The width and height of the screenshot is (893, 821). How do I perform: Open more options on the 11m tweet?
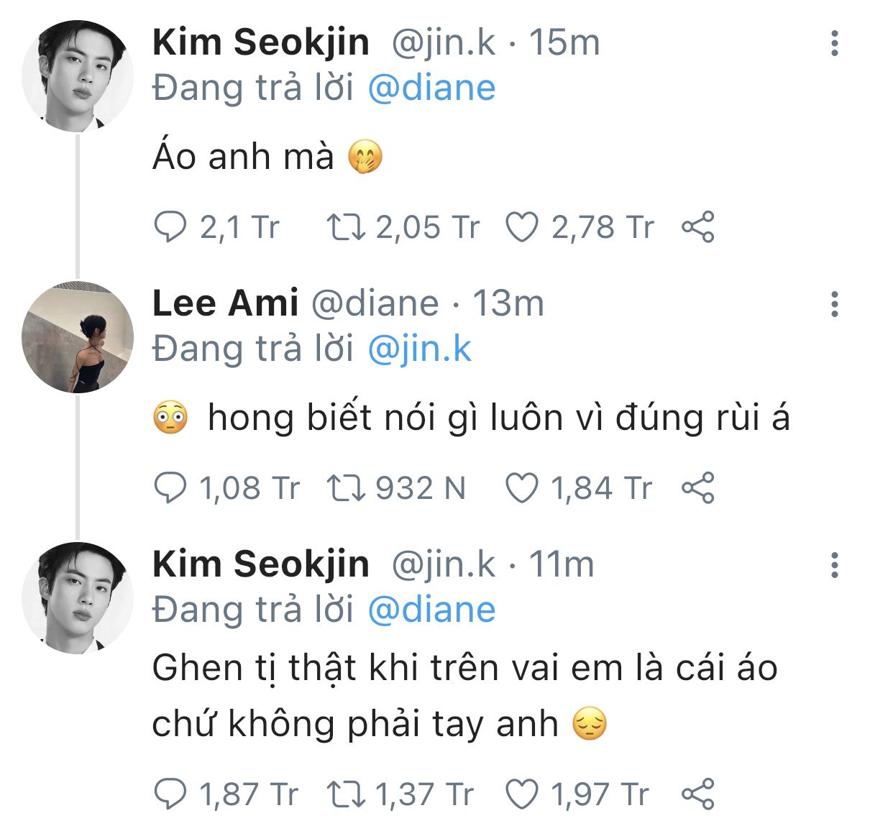pyautogui.click(x=834, y=566)
